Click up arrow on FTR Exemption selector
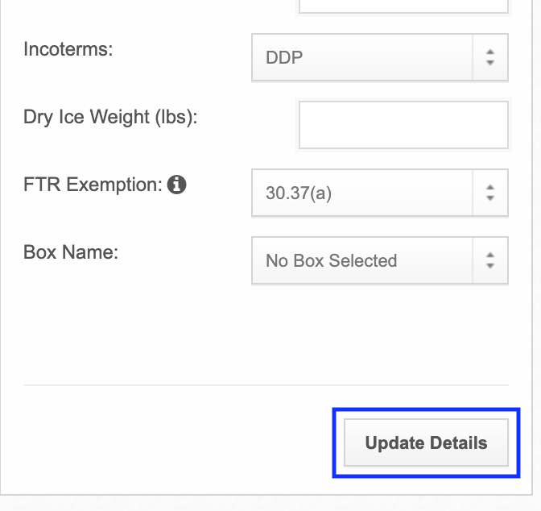Screen dimensions: 541x511 tap(490, 188)
